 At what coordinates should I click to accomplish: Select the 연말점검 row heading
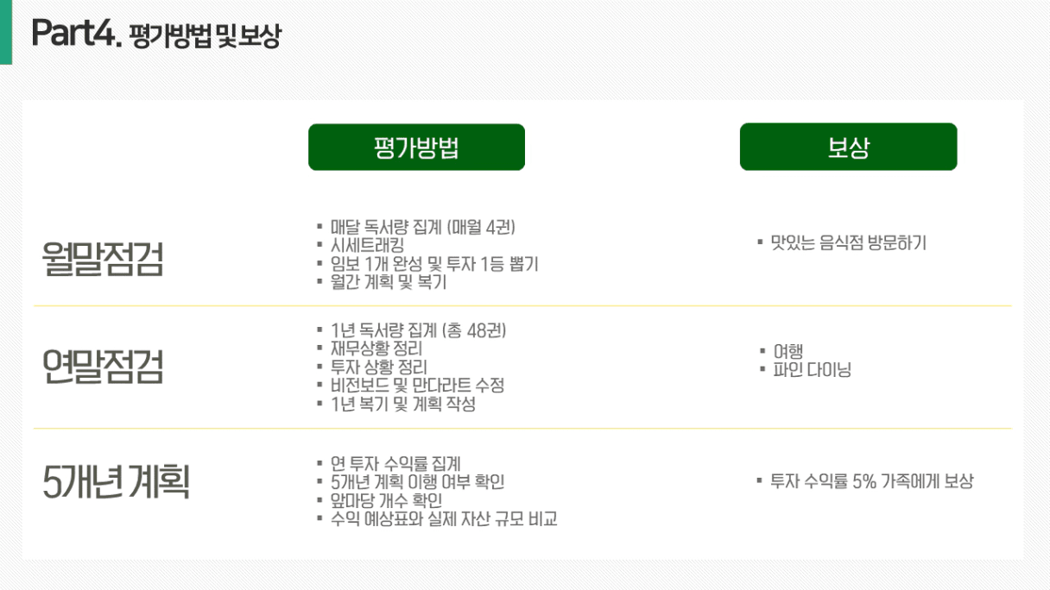(x=102, y=367)
